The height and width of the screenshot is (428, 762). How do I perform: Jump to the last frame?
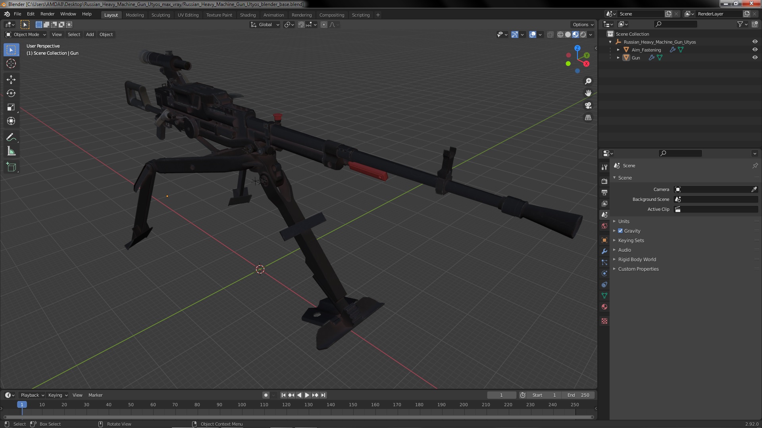[323, 395]
